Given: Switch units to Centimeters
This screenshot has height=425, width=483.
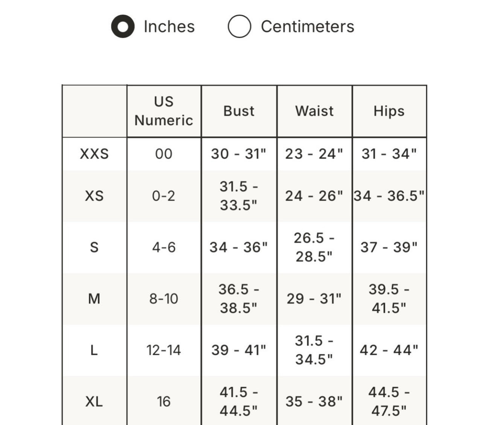Looking at the screenshot, I should (239, 27).
